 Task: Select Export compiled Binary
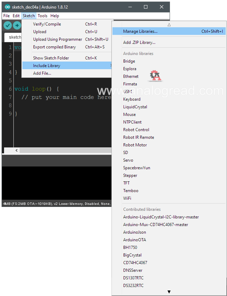pyautogui.click(x=67, y=47)
